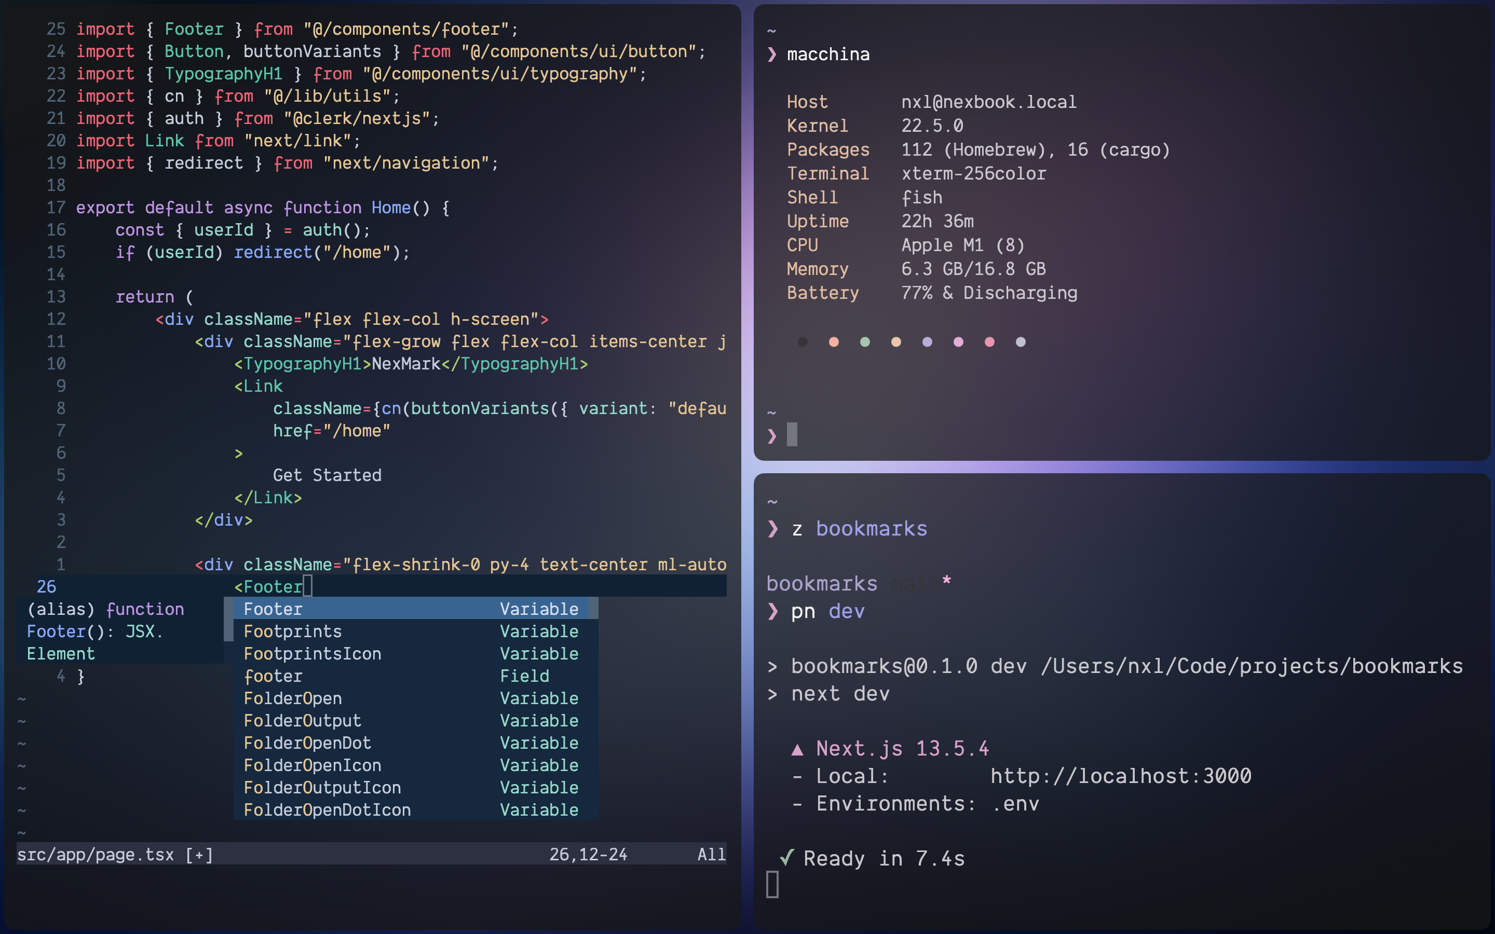Click the Next.js triangle logo icon
This screenshot has height=934, width=1495.
[x=797, y=749]
